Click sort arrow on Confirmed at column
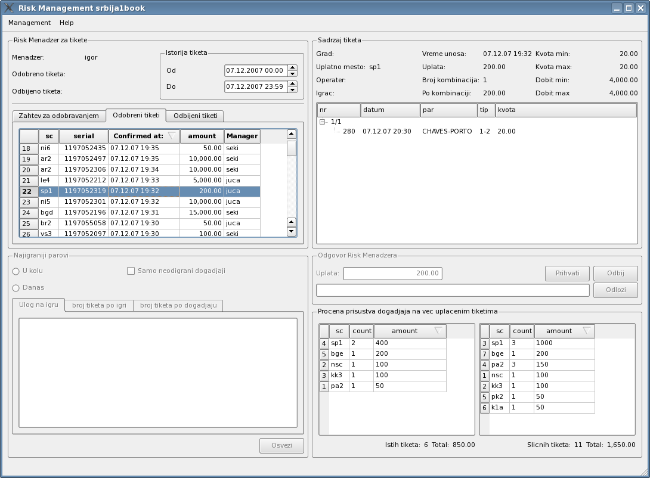 [171, 136]
